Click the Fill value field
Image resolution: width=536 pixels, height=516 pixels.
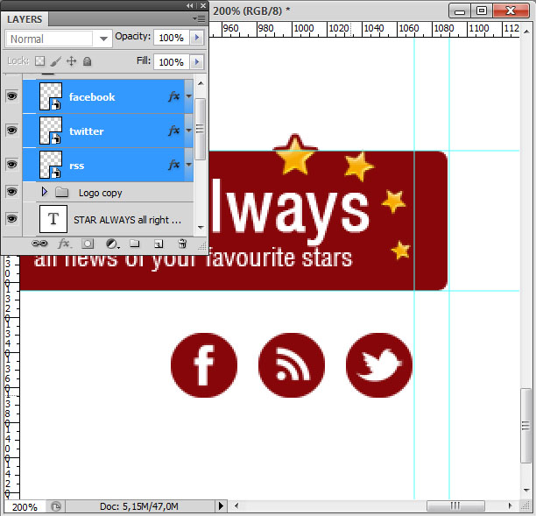pyautogui.click(x=172, y=62)
